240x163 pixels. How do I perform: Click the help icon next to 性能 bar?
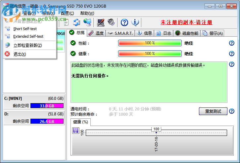pos(232,43)
